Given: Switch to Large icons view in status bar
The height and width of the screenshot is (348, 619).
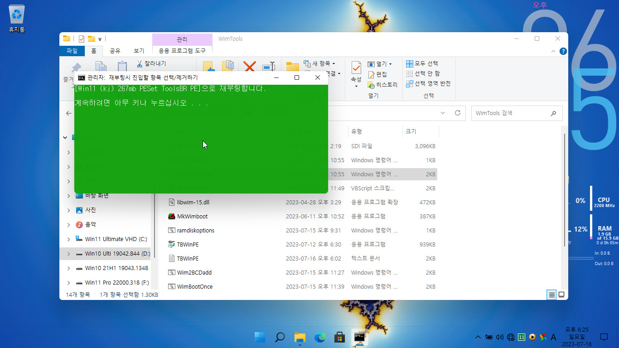Looking at the screenshot, I should coord(561,295).
